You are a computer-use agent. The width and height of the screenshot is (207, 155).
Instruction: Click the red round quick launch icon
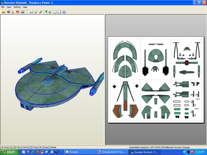(x=42, y=152)
